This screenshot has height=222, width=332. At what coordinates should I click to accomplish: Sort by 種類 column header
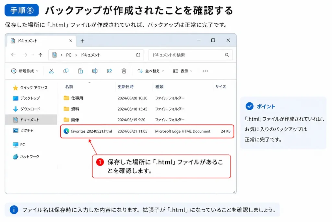click(159, 86)
